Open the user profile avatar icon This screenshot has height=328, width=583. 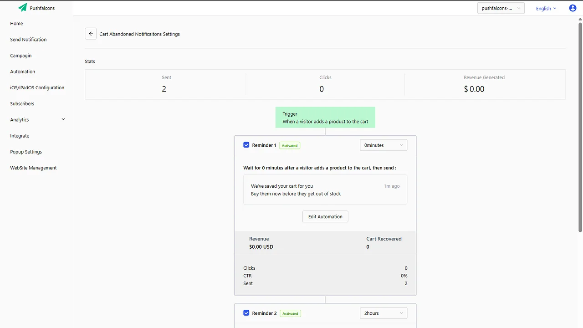(573, 8)
